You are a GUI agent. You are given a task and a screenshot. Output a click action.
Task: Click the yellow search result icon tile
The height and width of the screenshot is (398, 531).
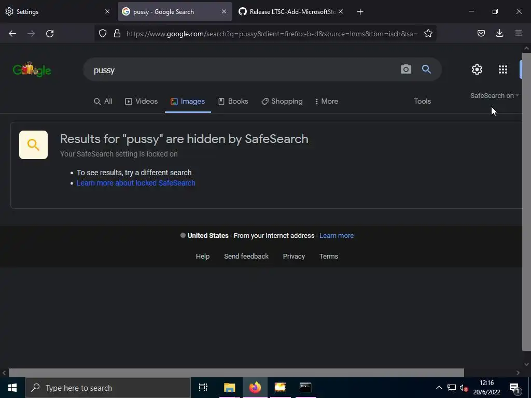coord(33,145)
